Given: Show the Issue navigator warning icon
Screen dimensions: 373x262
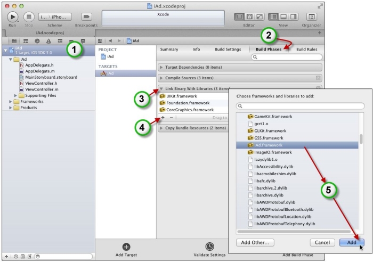Looking at the screenshot, I should 48,41.
